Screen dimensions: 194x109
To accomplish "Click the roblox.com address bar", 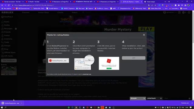I will coord(79,5).
